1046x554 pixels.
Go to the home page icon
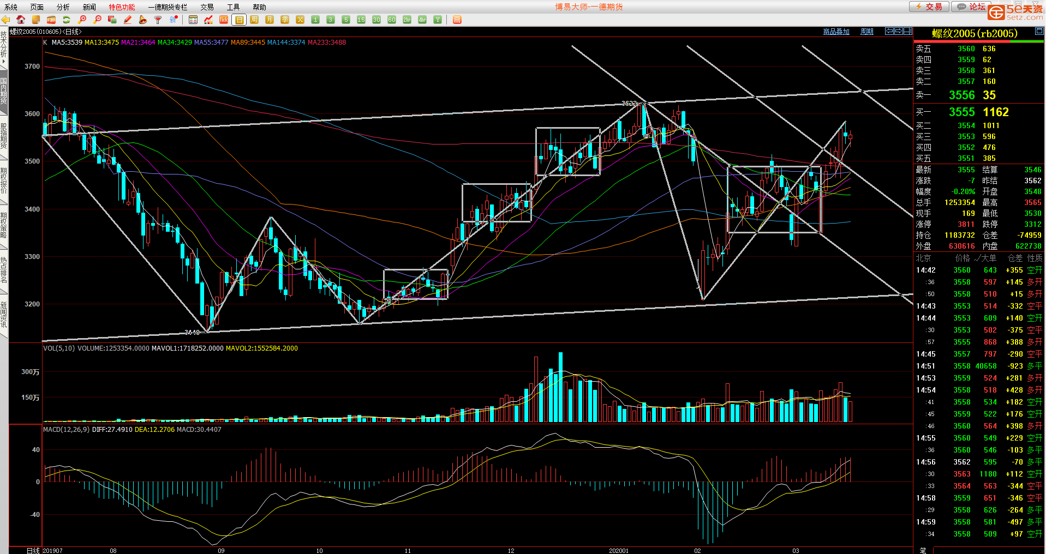click(x=21, y=20)
